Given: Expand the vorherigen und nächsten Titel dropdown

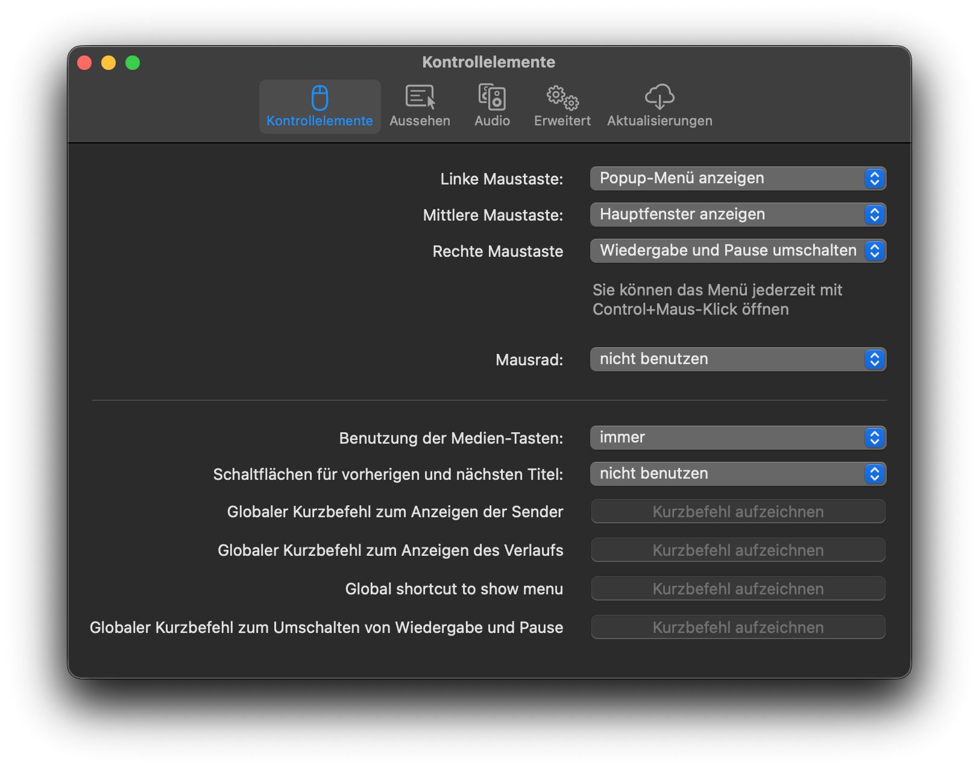Looking at the screenshot, I should [737, 474].
